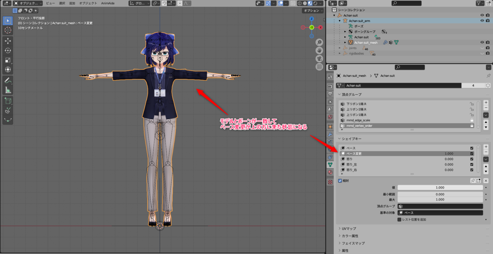Expand the joints collection in the outliner
The image size is (493, 254).
pyautogui.click(x=339, y=48)
